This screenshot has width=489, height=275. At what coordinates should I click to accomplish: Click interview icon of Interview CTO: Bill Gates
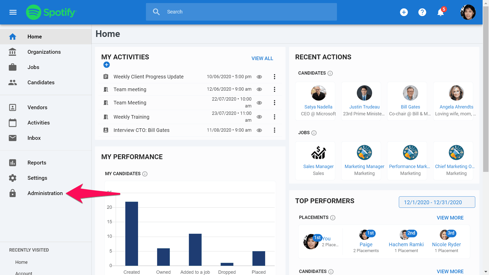pos(106,130)
